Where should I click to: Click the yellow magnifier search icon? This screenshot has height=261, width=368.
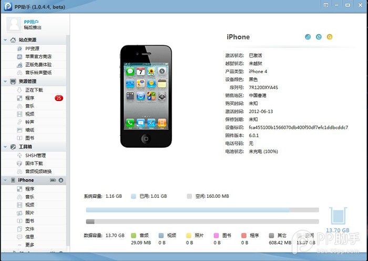coord(330,37)
